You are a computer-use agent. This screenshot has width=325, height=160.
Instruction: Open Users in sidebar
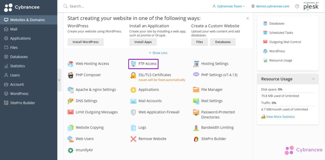pos(29,75)
